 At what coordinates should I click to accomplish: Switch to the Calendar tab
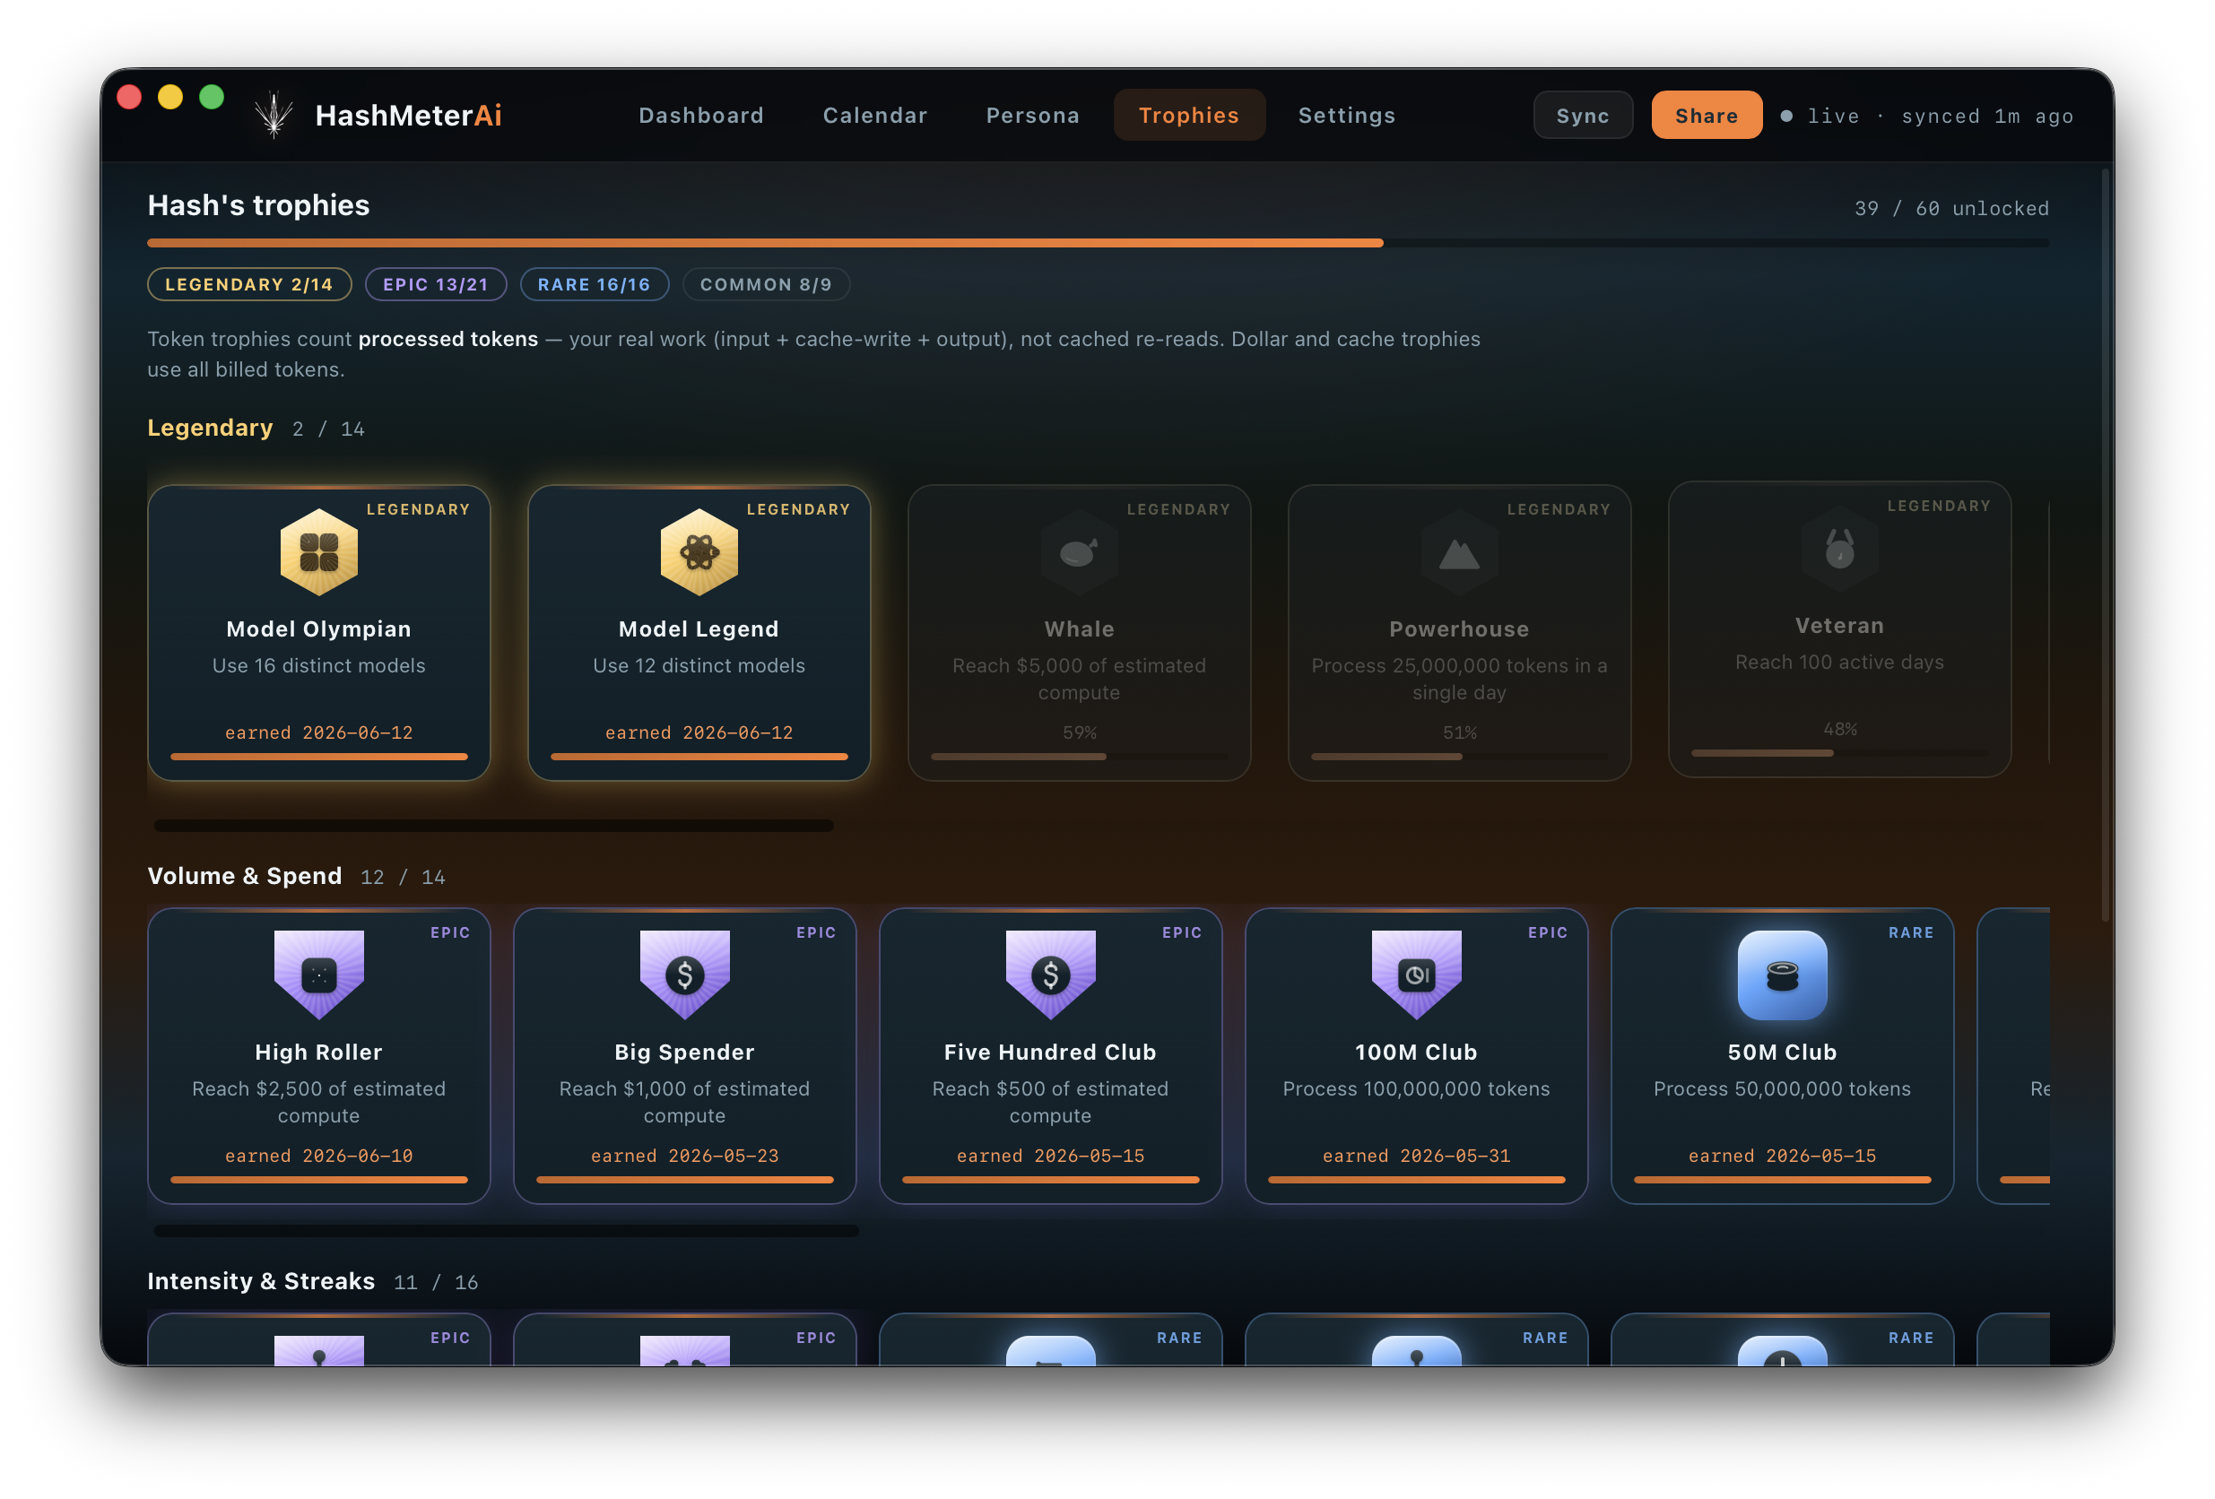click(x=875, y=116)
